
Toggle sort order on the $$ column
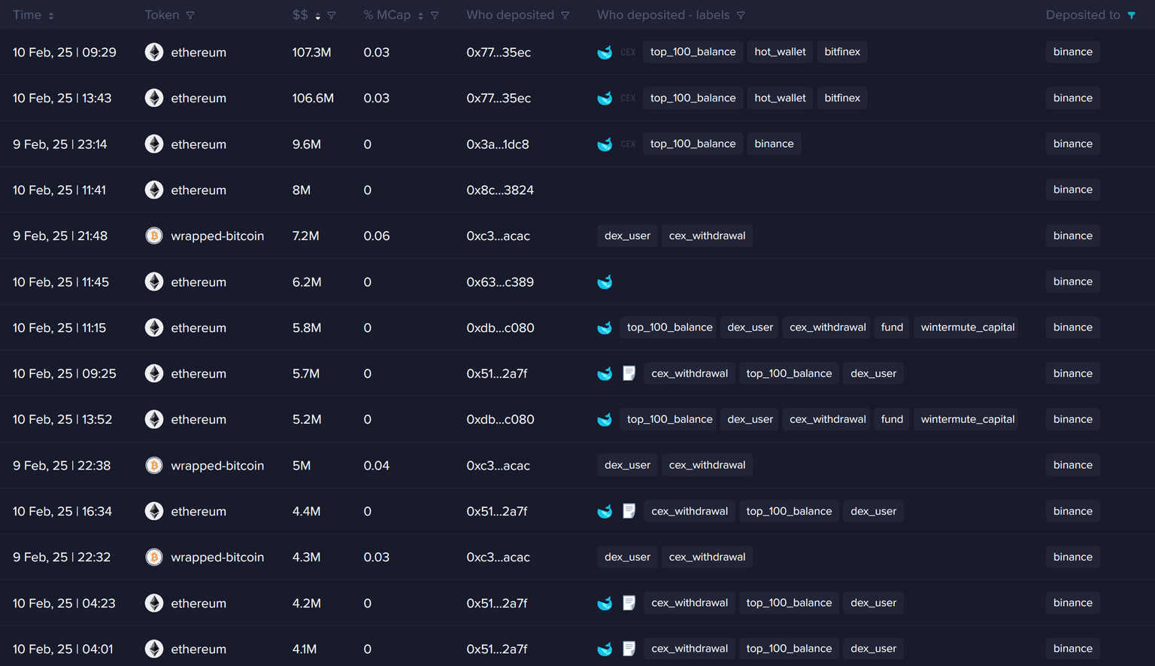(x=318, y=16)
